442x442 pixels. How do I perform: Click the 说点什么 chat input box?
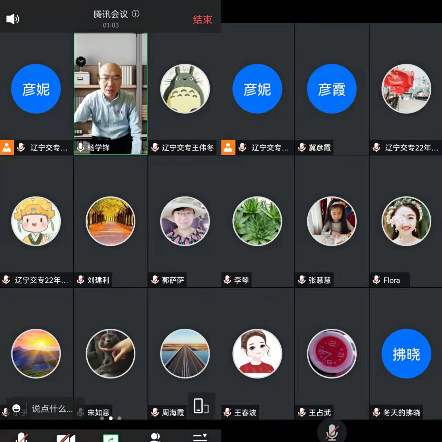(x=52, y=409)
